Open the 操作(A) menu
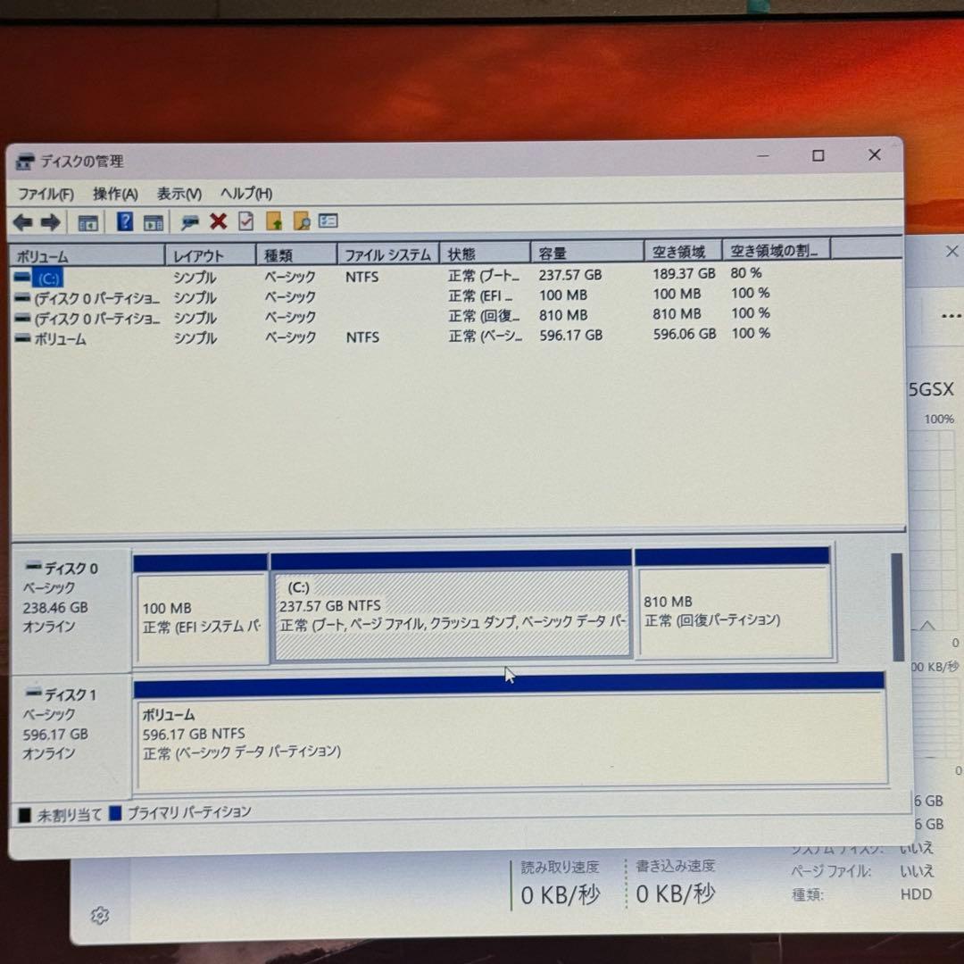Viewport: 964px width, 964px height. [115, 194]
